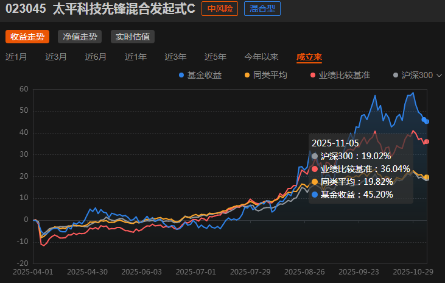Click the fund code 023045
445x283 pixels.
pos(26,9)
